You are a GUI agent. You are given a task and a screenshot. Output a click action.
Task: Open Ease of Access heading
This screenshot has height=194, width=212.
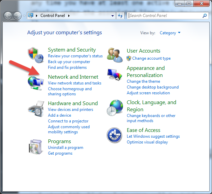pos(143,130)
